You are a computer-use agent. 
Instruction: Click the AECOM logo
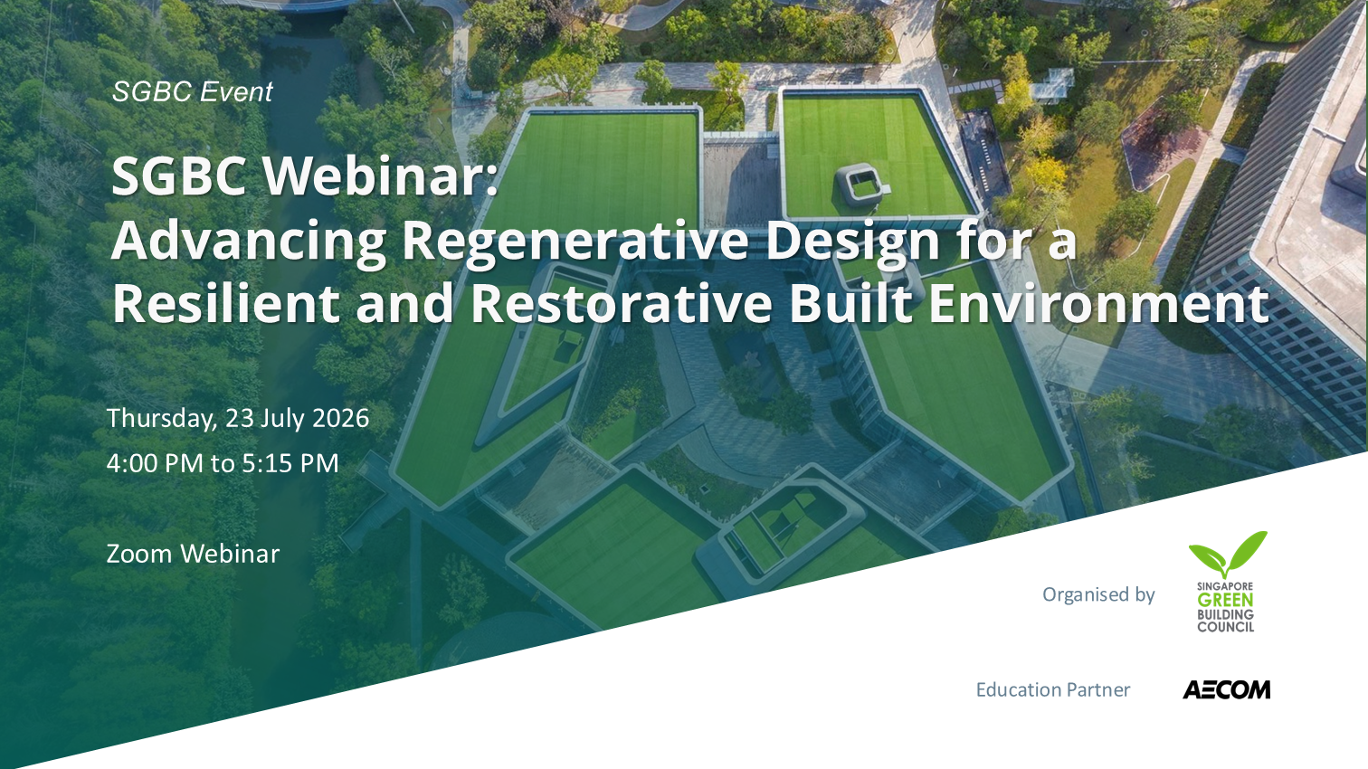[x=1226, y=689]
